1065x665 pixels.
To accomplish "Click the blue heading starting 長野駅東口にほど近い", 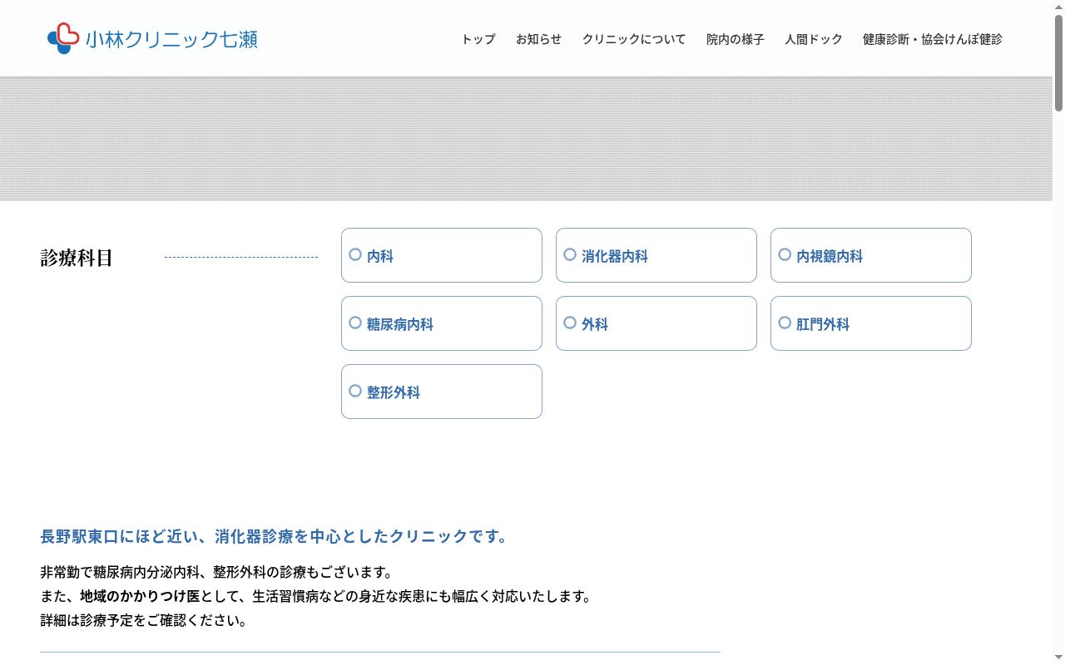I will (274, 536).
